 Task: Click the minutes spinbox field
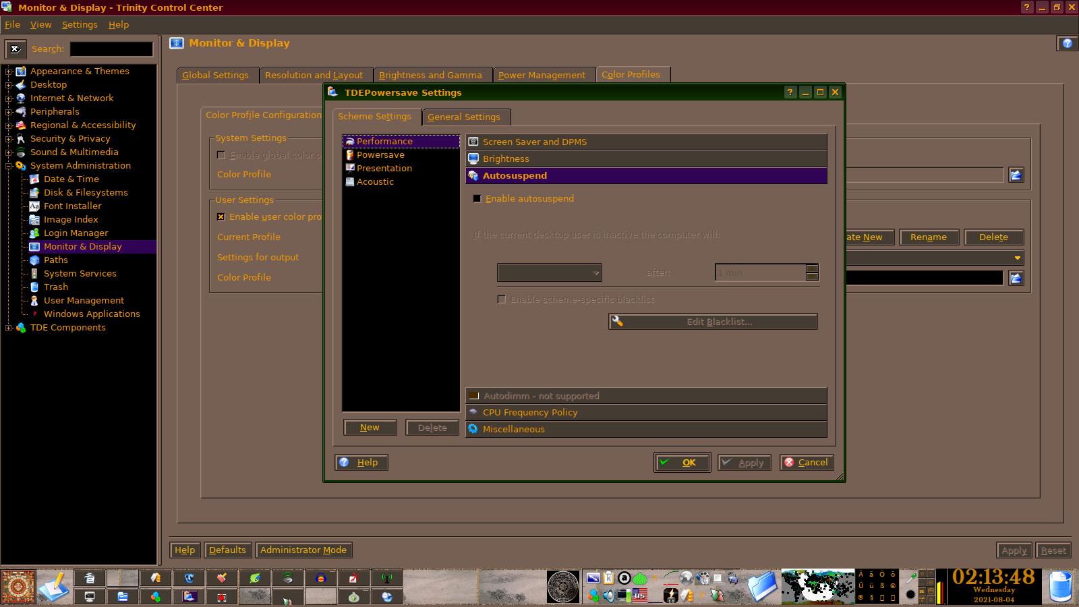[x=761, y=272]
